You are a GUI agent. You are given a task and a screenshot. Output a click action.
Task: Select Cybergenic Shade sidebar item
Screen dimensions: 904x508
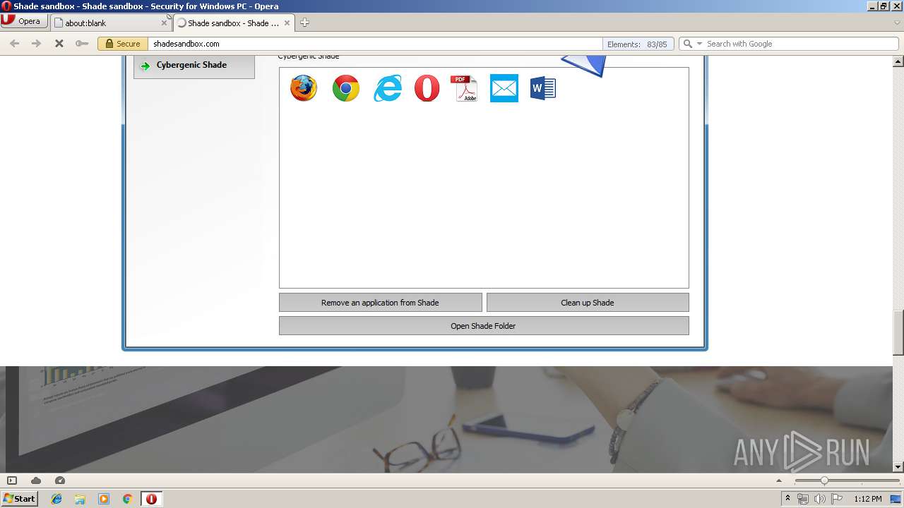pyautogui.click(x=194, y=65)
